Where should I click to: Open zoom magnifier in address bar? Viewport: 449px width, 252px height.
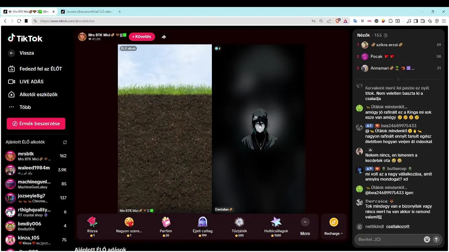[321, 21]
